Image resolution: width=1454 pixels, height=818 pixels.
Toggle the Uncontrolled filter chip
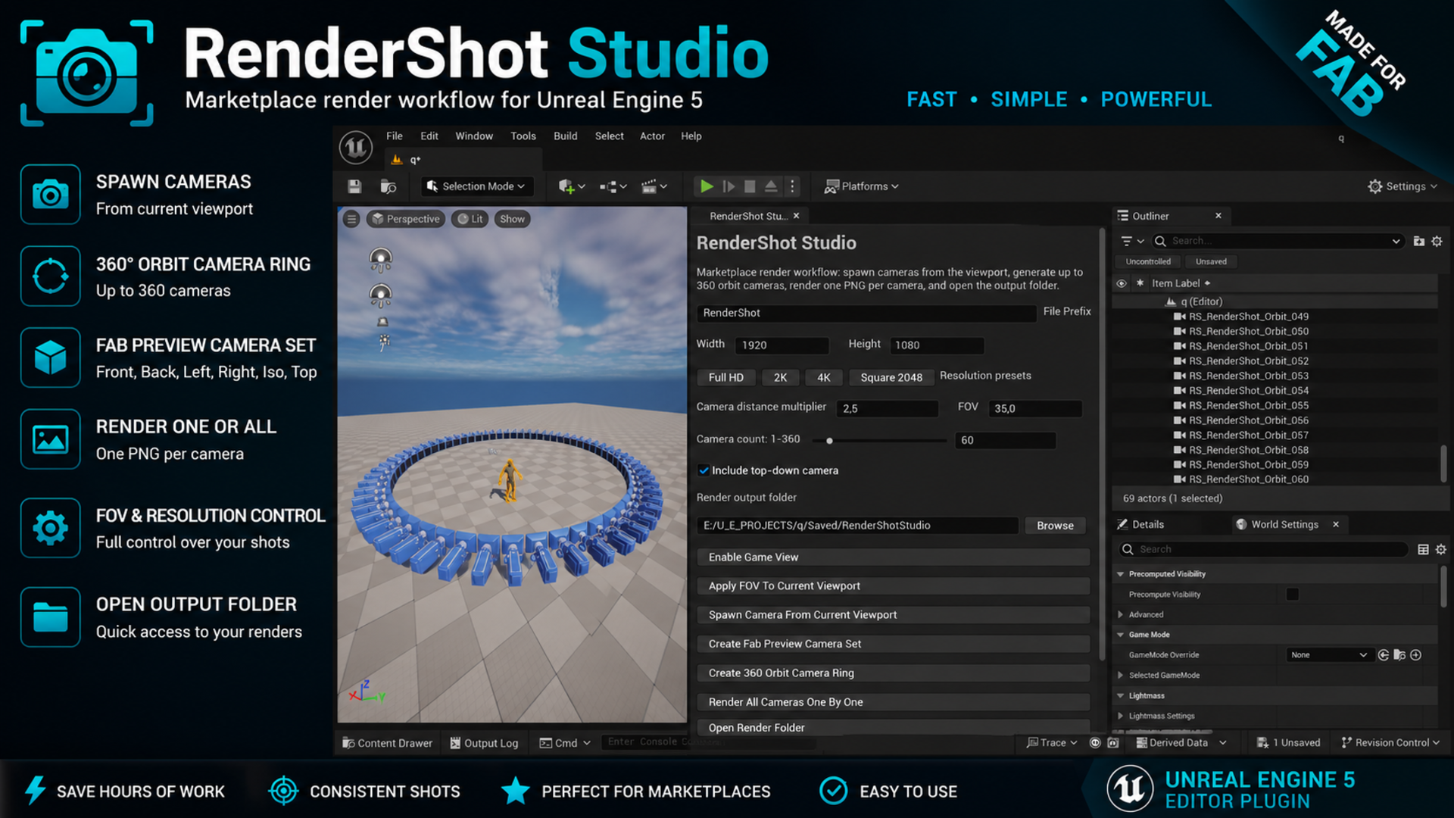pos(1147,261)
